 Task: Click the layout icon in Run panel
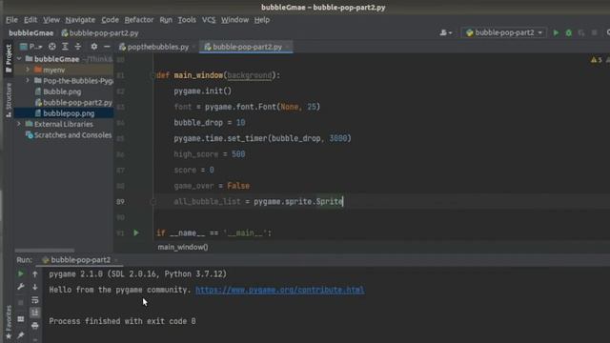[21, 319]
